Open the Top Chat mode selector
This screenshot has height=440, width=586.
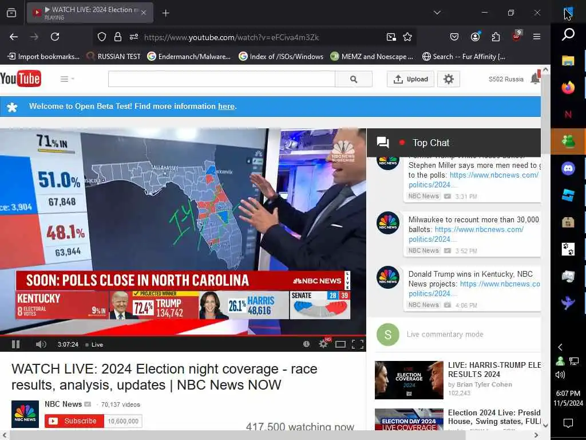pyautogui.click(x=430, y=143)
